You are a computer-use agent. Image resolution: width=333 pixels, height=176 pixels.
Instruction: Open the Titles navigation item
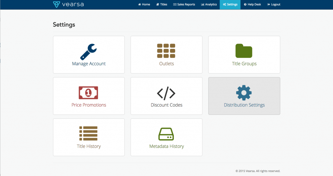click(x=162, y=5)
